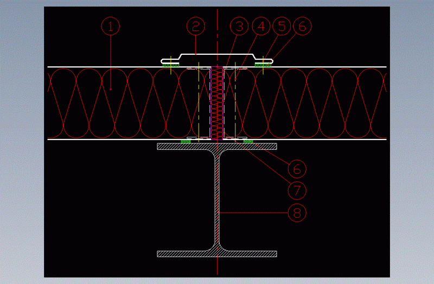Click the green sealant strip left of beam web
The width and height of the screenshot is (434, 284).
tap(186, 141)
